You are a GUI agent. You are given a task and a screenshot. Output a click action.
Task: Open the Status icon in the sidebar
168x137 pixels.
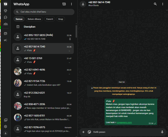point(5,11)
